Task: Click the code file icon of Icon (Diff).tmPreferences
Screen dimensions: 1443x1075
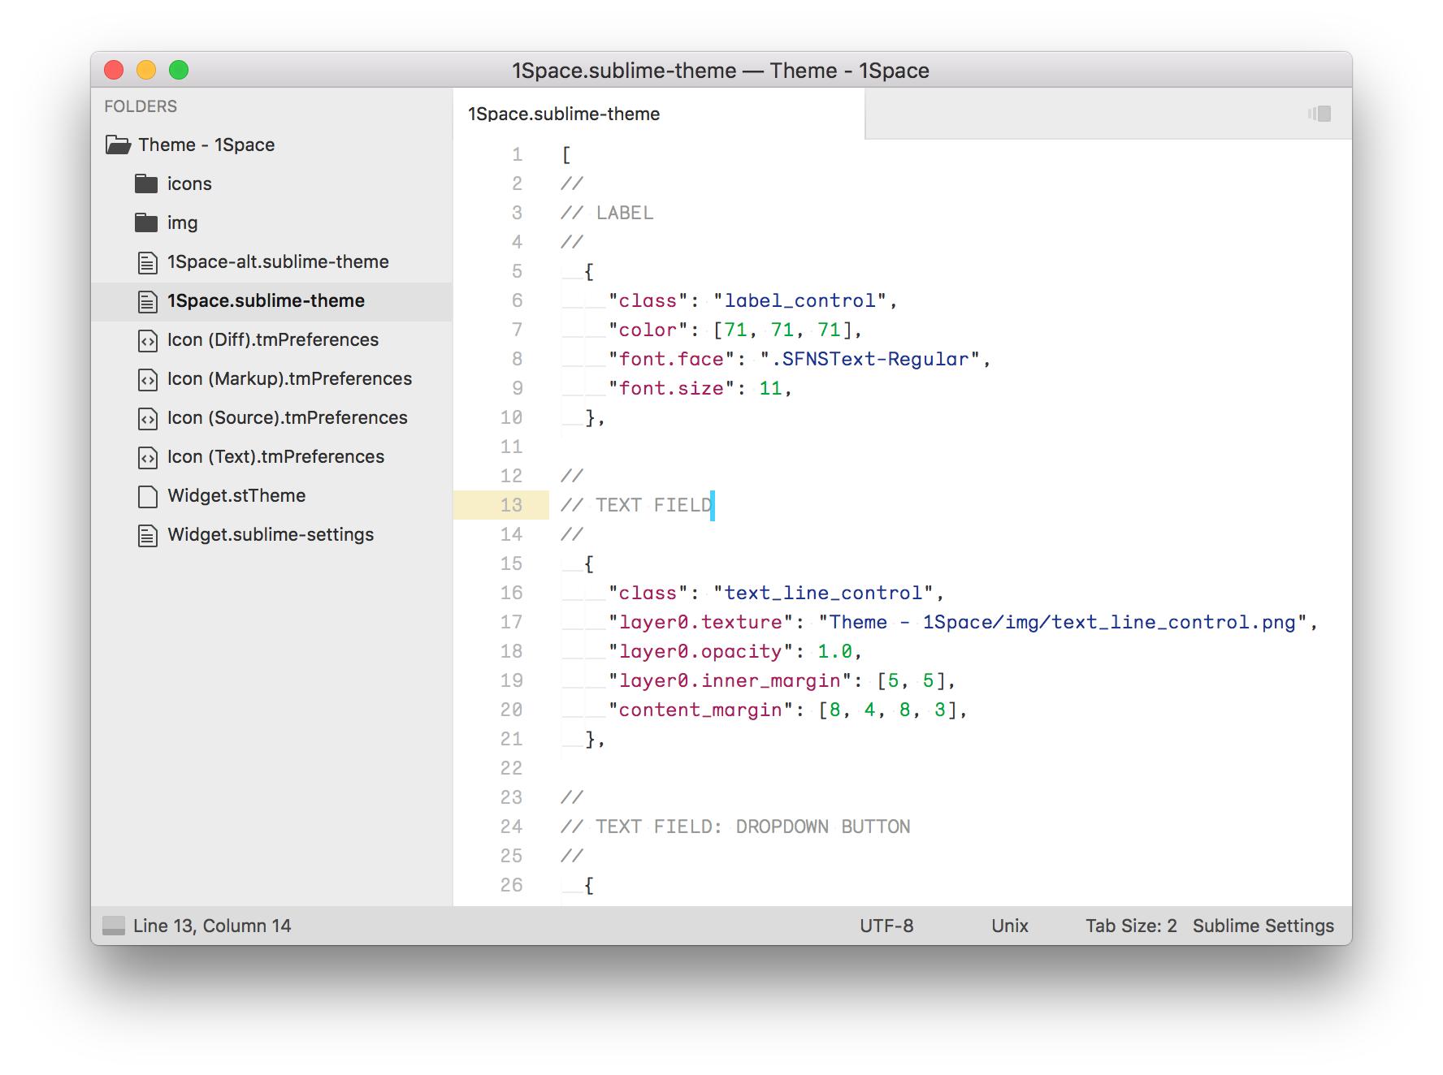Action: (x=147, y=340)
